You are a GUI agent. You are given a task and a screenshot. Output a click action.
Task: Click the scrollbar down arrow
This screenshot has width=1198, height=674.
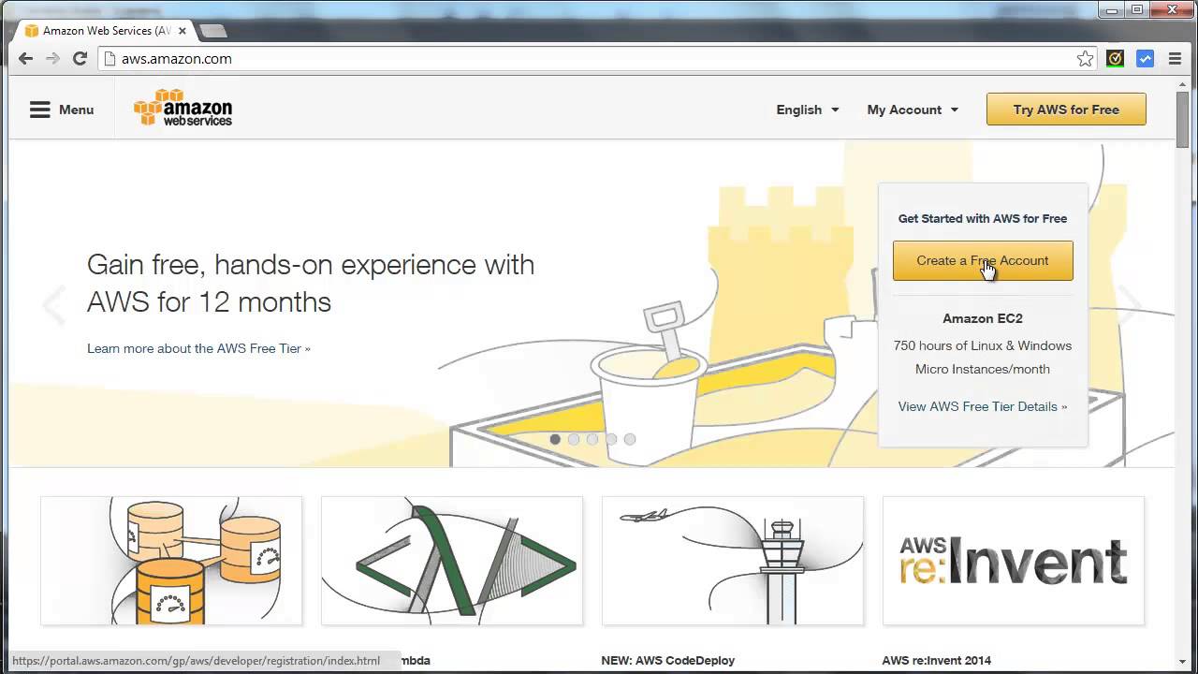click(1183, 662)
